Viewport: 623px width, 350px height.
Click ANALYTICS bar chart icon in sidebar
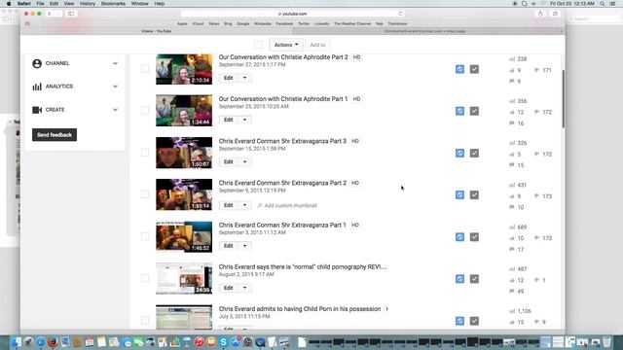(x=37, y=87)
